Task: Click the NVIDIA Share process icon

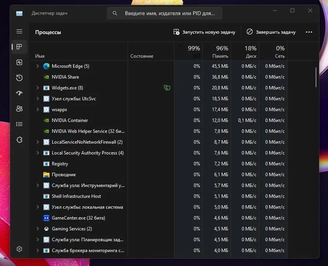Action: point(46,77)
